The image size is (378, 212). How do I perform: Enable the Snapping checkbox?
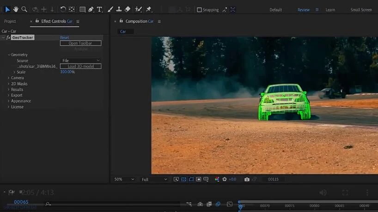click(199, 10)
